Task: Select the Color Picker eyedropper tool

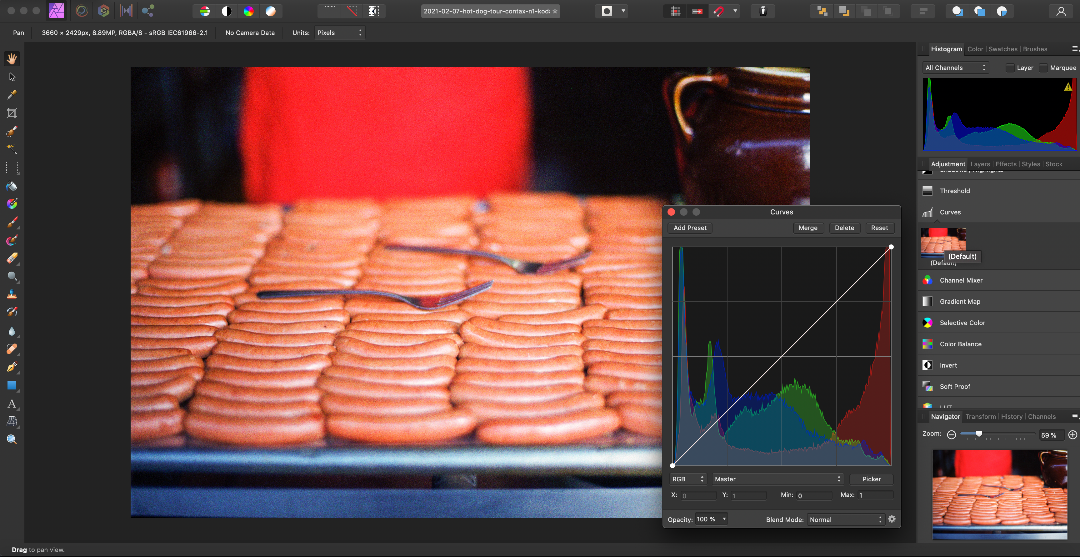Action: (x=12, y=95)
